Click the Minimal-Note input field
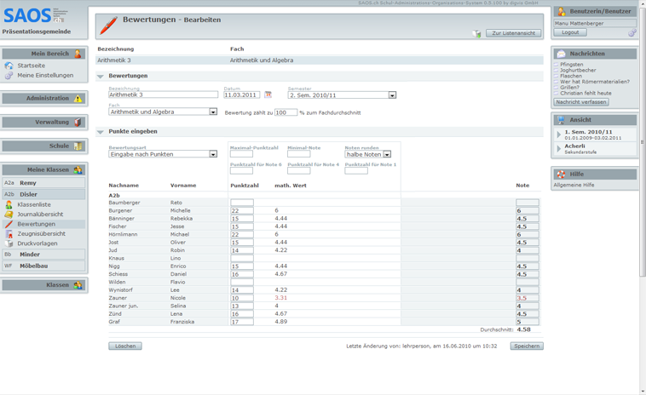Screen dimensions: 646x395 tap(298, 154)
